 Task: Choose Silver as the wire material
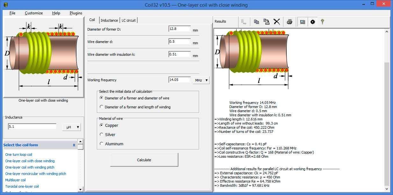(x=108, y=134)
